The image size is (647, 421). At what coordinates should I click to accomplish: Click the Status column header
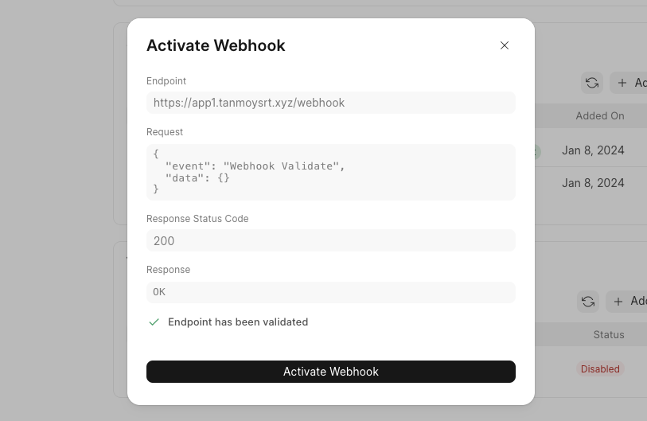[x=609, y=335]
